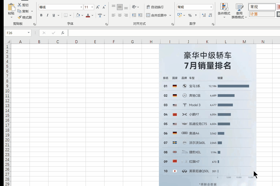Expand the Copy options arrow
This screenshot has width=280, height=186.
coord(32,11)
